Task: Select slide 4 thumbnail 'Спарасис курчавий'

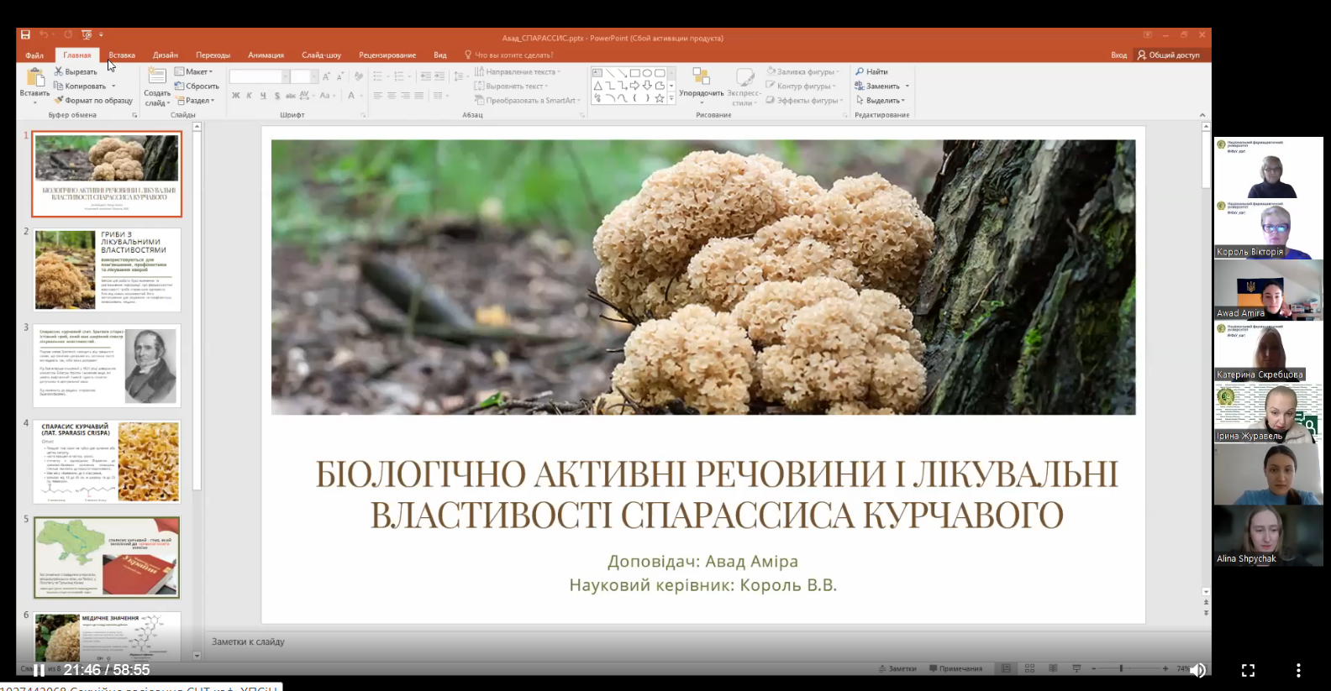Action: 107,462
